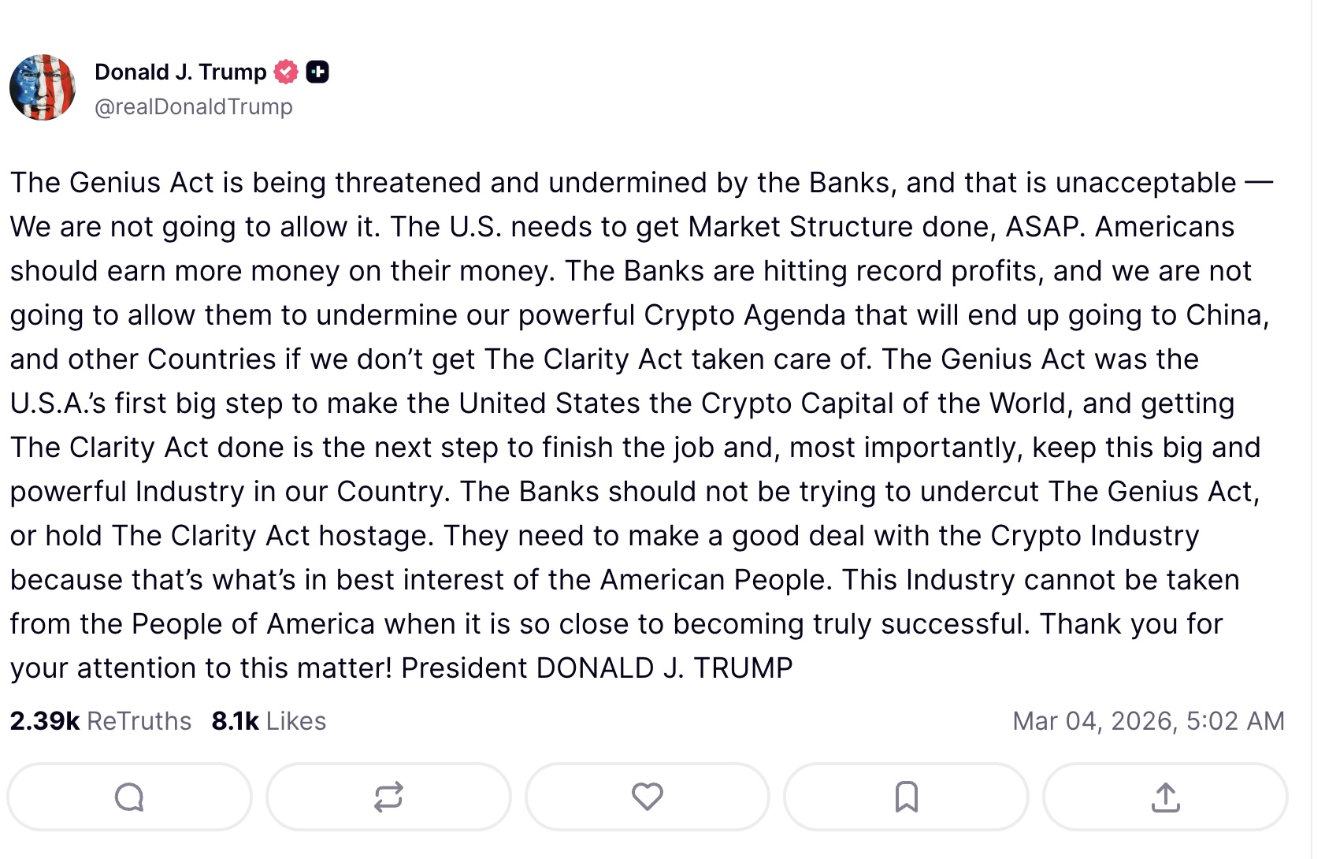This screenshot has height=859, width=1325.
Task: Open the flag-painted profile avatar
Action: [x=43, y=87]
